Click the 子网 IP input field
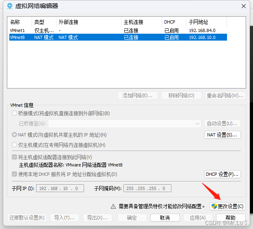Image resolution: width=253 pixels, height=229 pixels. point(60,188)
